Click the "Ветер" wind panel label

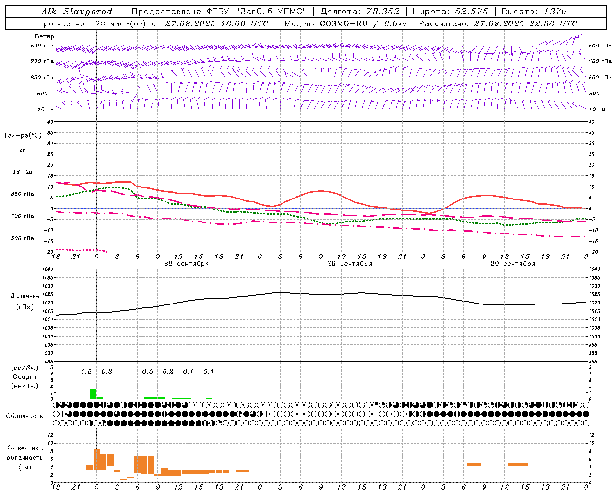pos(45,36)
